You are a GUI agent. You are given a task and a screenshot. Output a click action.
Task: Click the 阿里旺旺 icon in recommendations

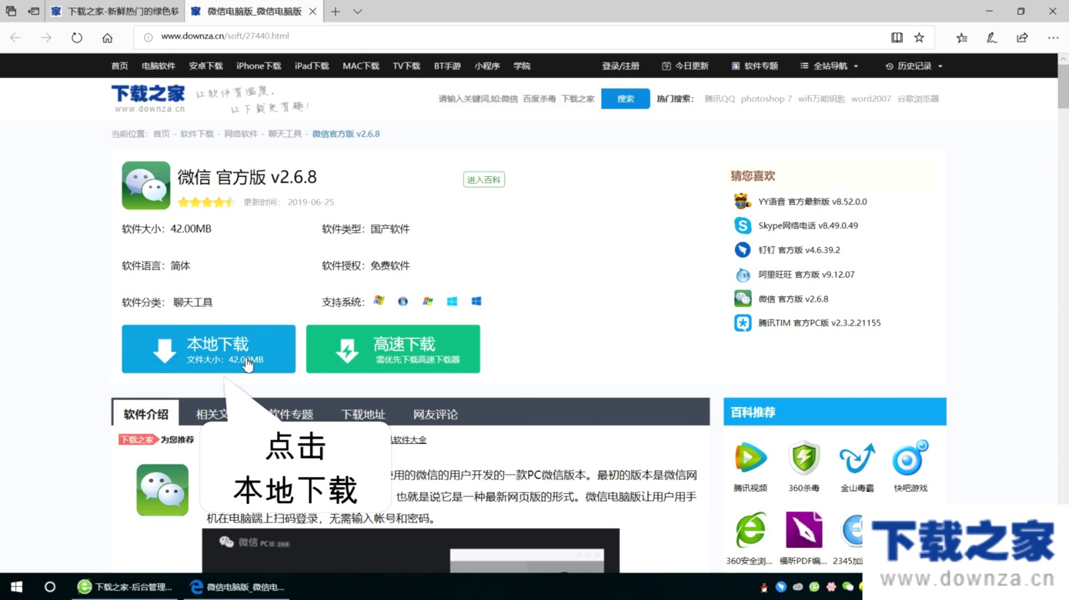pos(742,274)
